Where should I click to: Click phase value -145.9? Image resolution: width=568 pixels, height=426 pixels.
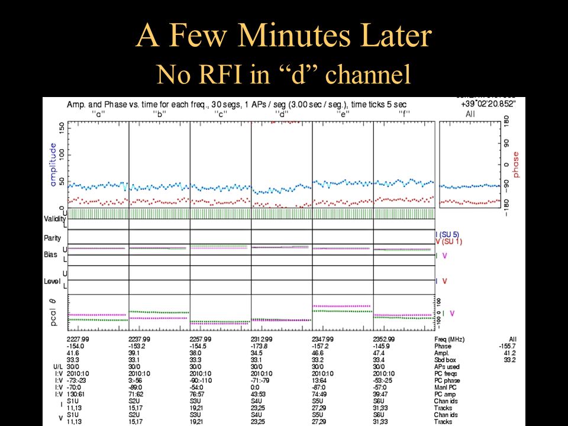coord(382,346)
